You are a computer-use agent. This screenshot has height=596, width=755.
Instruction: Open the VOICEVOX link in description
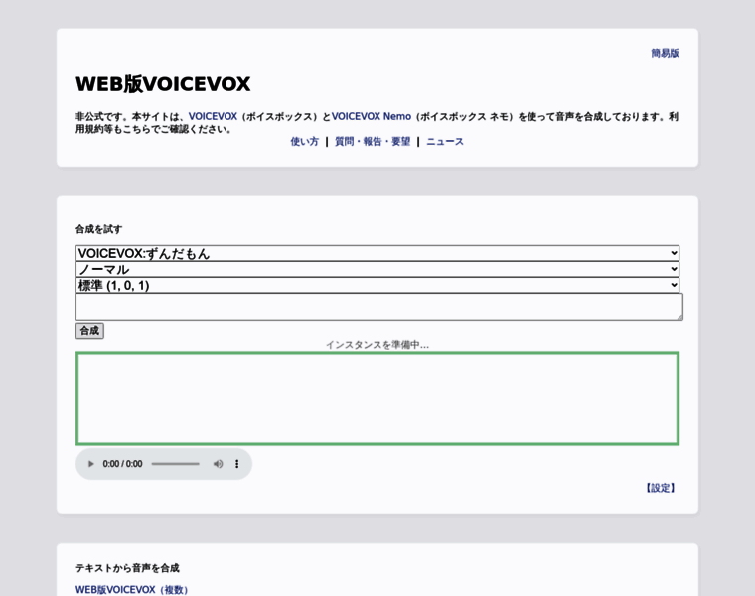pyautogui.click(x=213, y=116)
